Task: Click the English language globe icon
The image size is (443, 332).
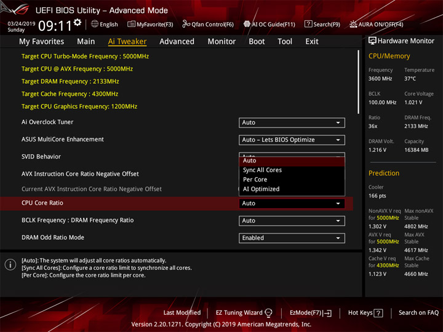Action: [95, 24]
